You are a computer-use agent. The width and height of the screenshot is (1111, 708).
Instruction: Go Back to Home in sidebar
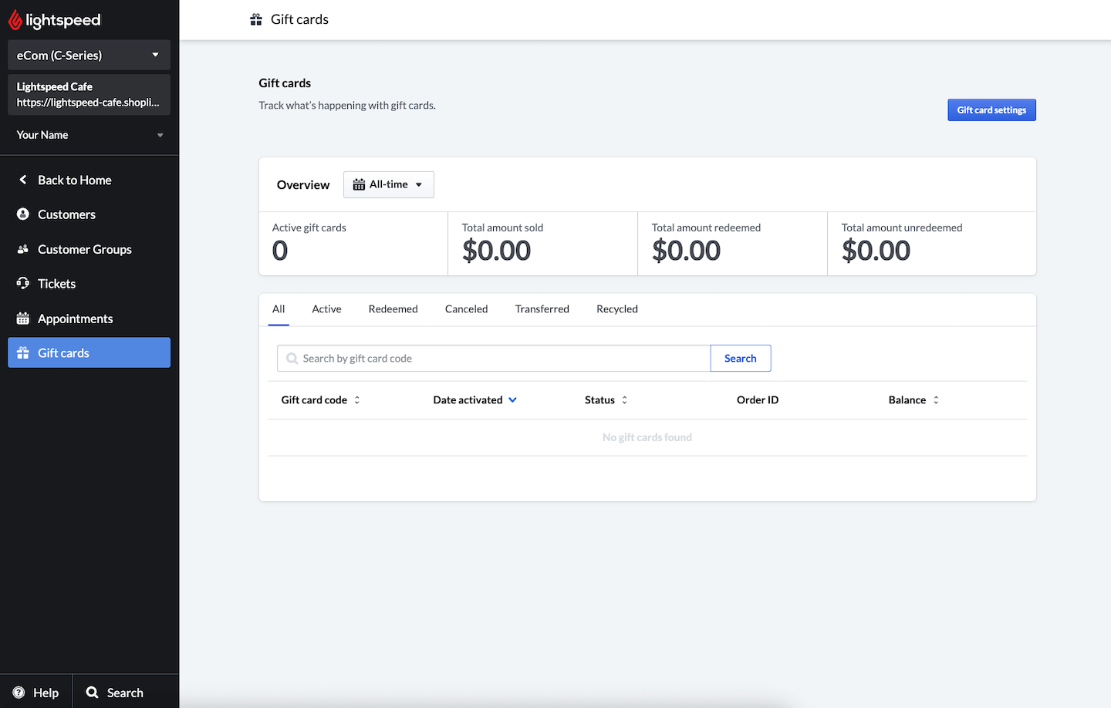[74, 180]
